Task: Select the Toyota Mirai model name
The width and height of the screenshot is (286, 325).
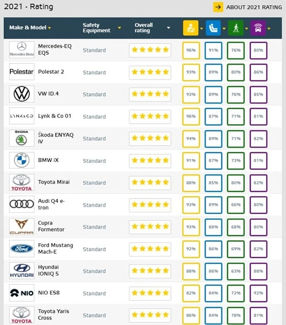Action: tap(54, 182)
